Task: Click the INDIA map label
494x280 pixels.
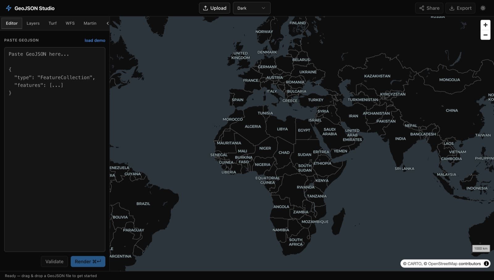Action: click(400, 139)
